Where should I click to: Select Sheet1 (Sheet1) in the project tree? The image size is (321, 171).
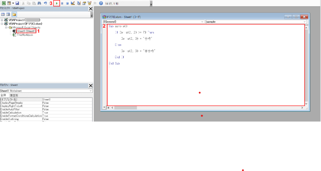26,31
